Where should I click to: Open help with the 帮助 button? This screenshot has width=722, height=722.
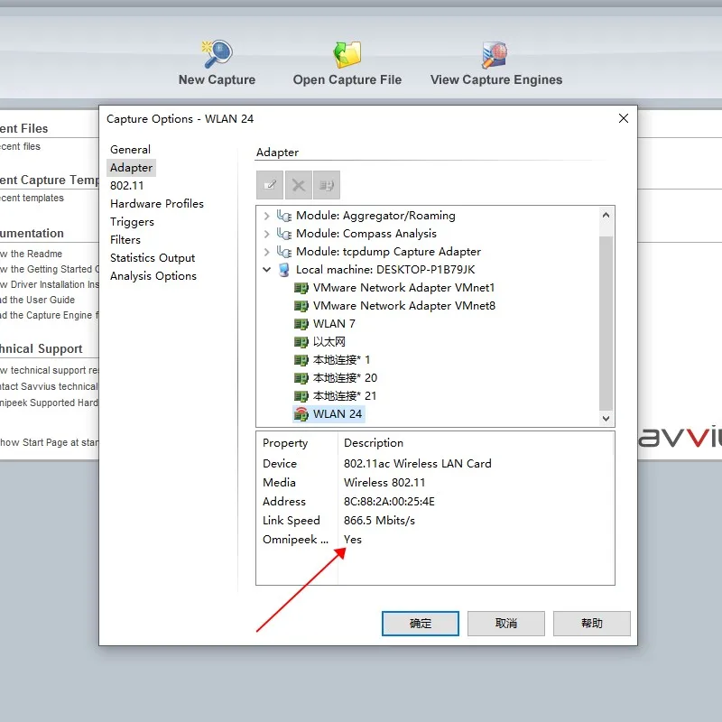pyautogui.click(x=592, y=624)
